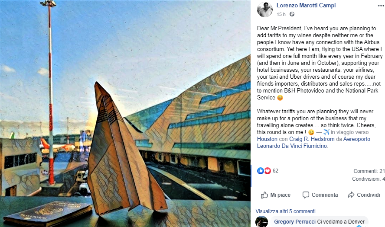Open the 15 h post timestamp
This screenshot has width=385, height=227.
(281, 14)
